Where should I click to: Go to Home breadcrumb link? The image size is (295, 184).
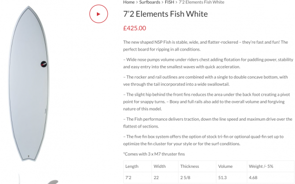[x=129, y=2]
